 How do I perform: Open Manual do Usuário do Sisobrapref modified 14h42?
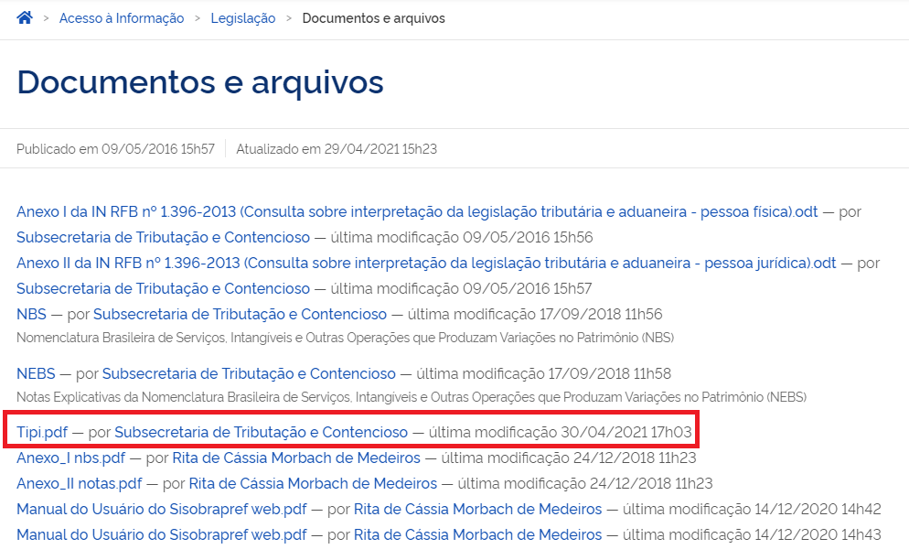(x=161, y=509)
